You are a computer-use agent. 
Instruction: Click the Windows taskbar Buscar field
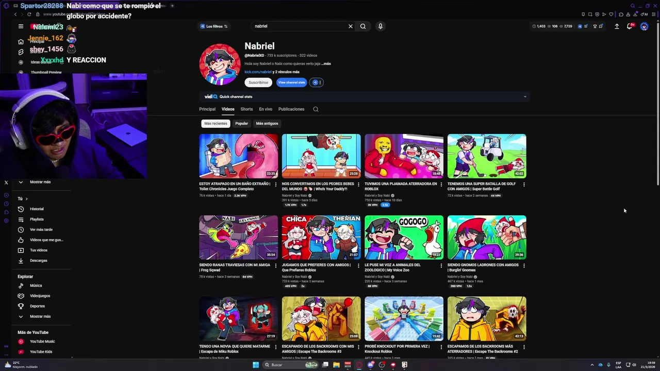(x=290, y=365)
